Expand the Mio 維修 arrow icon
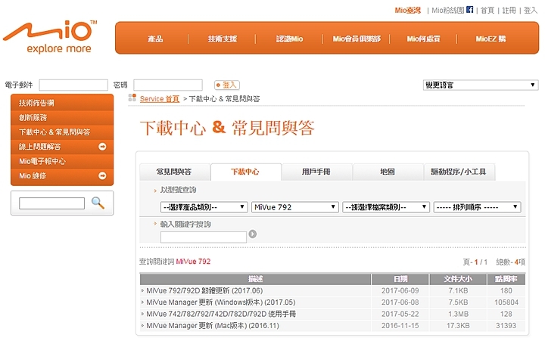The height and width of the screenshot is (338, 545). [x=102, y=175]
